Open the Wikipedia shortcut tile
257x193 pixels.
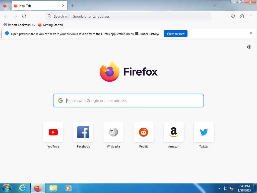113,132
